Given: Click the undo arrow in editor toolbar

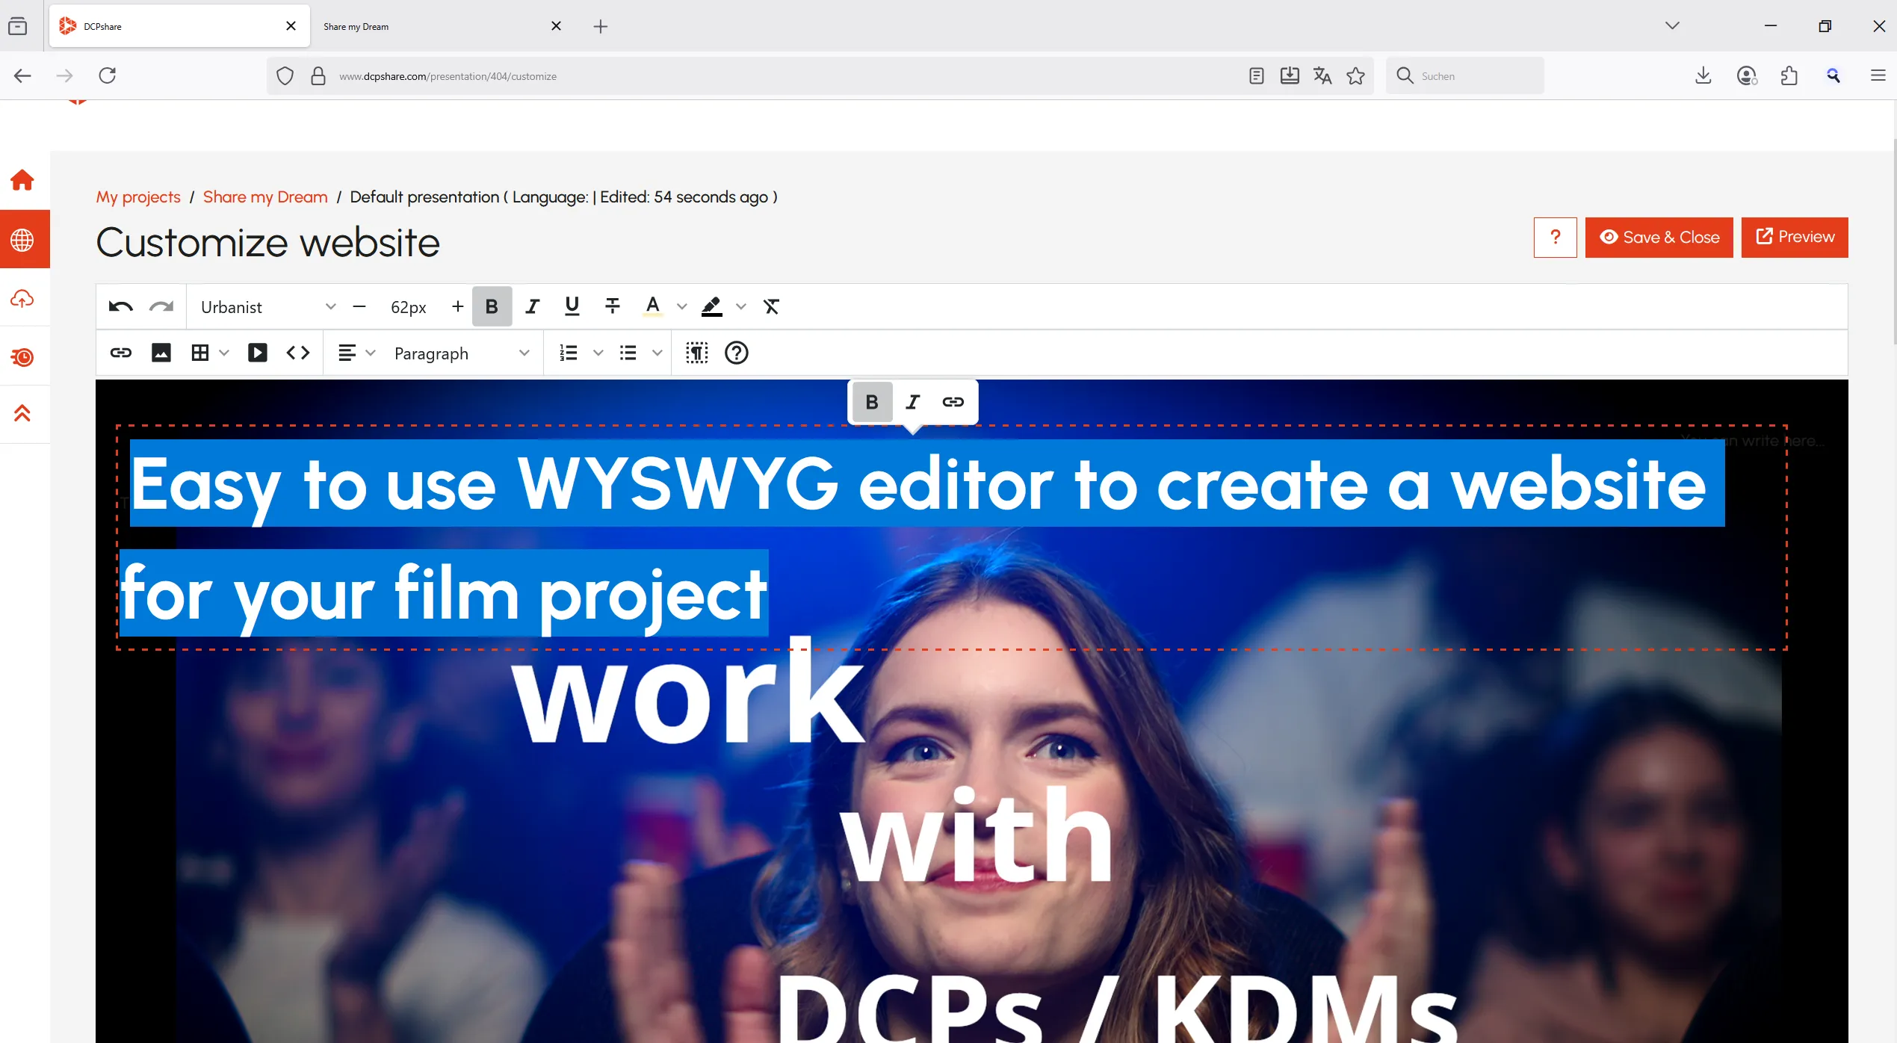Looking at the screenshot, I should tap(120, 306).
